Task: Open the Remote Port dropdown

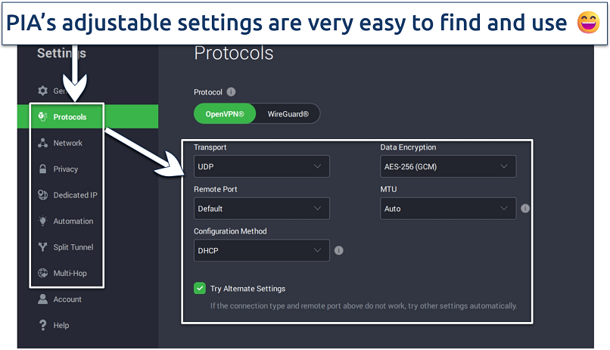Action: click(261, 209)
